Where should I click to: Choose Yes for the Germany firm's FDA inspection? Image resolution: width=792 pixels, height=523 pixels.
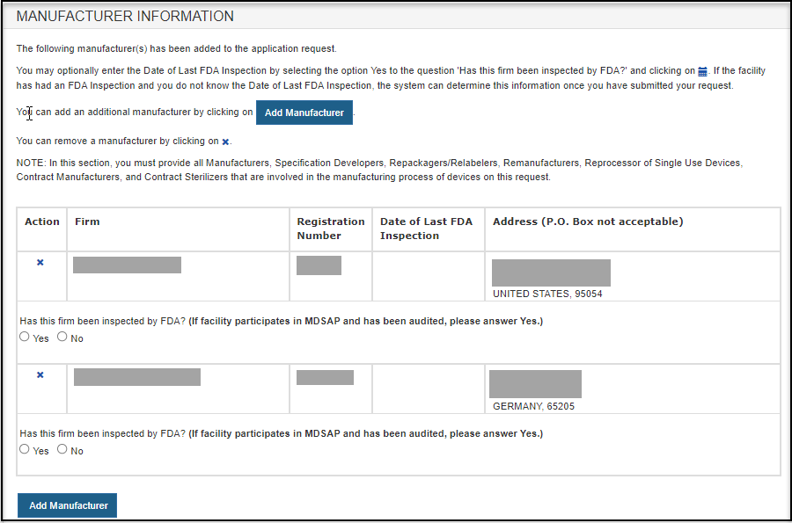tap(25, 449)
